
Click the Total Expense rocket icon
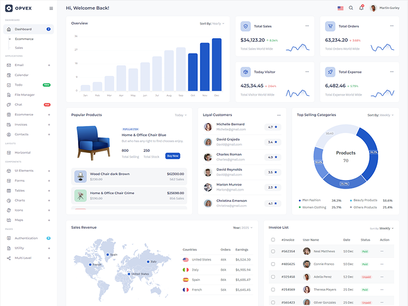tap(330, 72)
